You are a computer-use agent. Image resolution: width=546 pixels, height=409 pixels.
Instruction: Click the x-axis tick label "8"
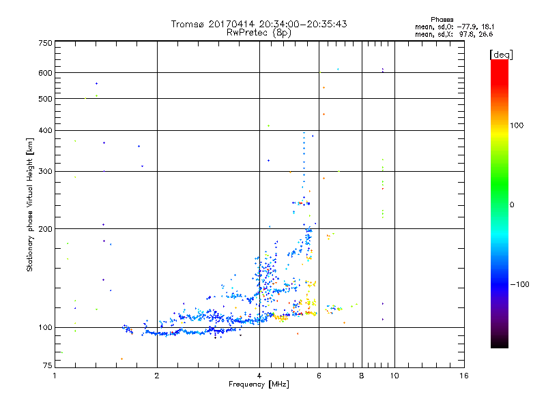pyautogui.click(x=362, y=376)
